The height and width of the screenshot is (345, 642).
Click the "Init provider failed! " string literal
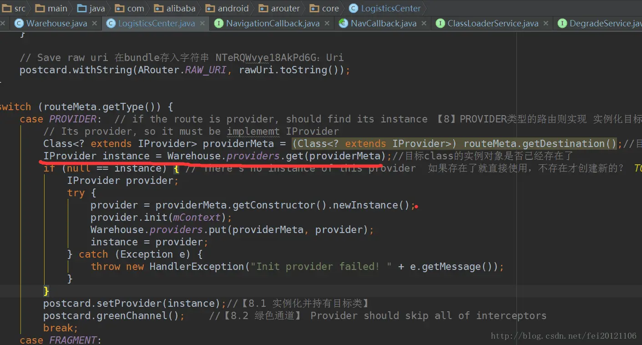321,267
